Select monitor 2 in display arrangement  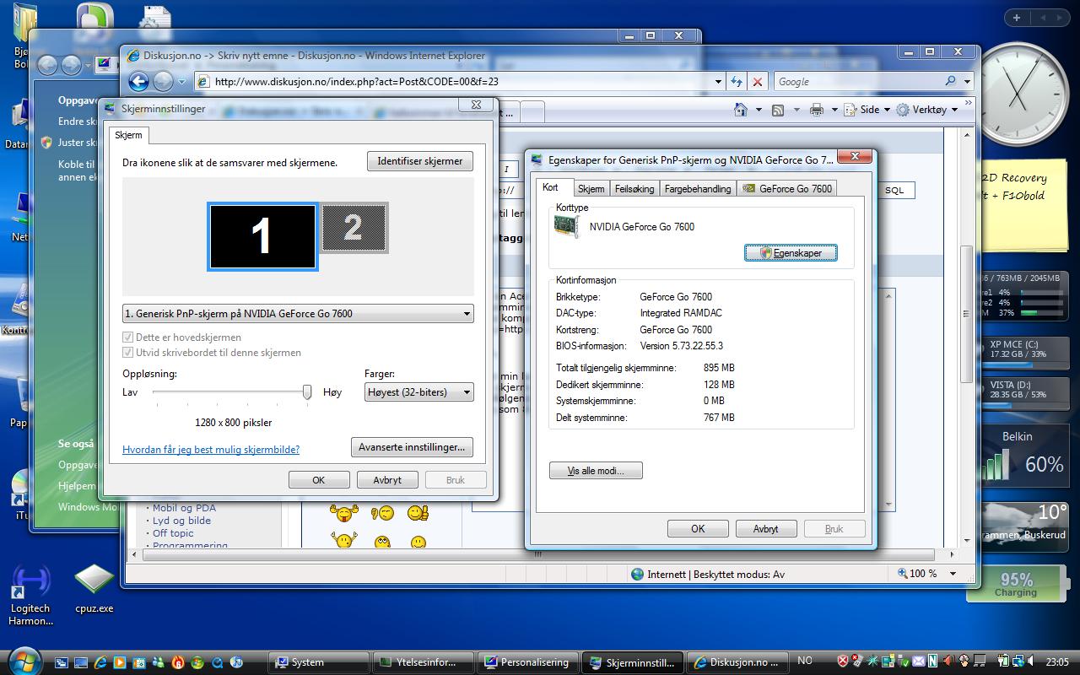pyautogui.click(x=354, y=228)
